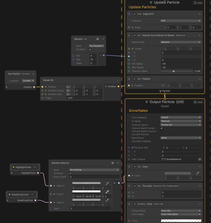Image resolution: width=211 pixels, height=223 pixels.
Task: Toggle Local space on Update Particle context
Action: (198, 3)
